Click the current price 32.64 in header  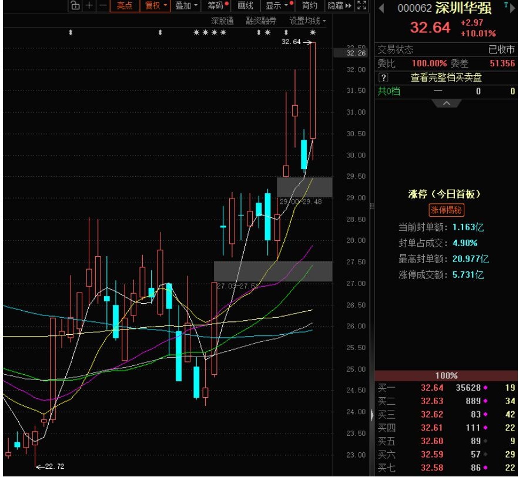pyautogui.click(x=430, y=27)
